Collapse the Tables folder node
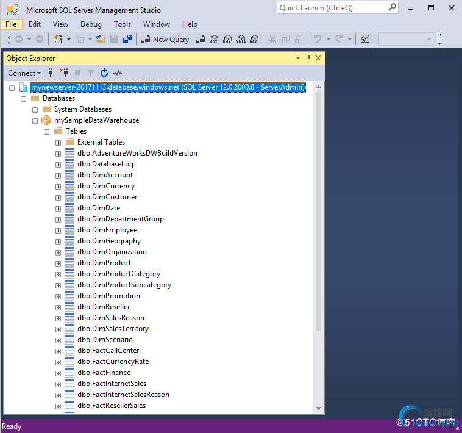 pyautogui.click(x=46, y=132)
